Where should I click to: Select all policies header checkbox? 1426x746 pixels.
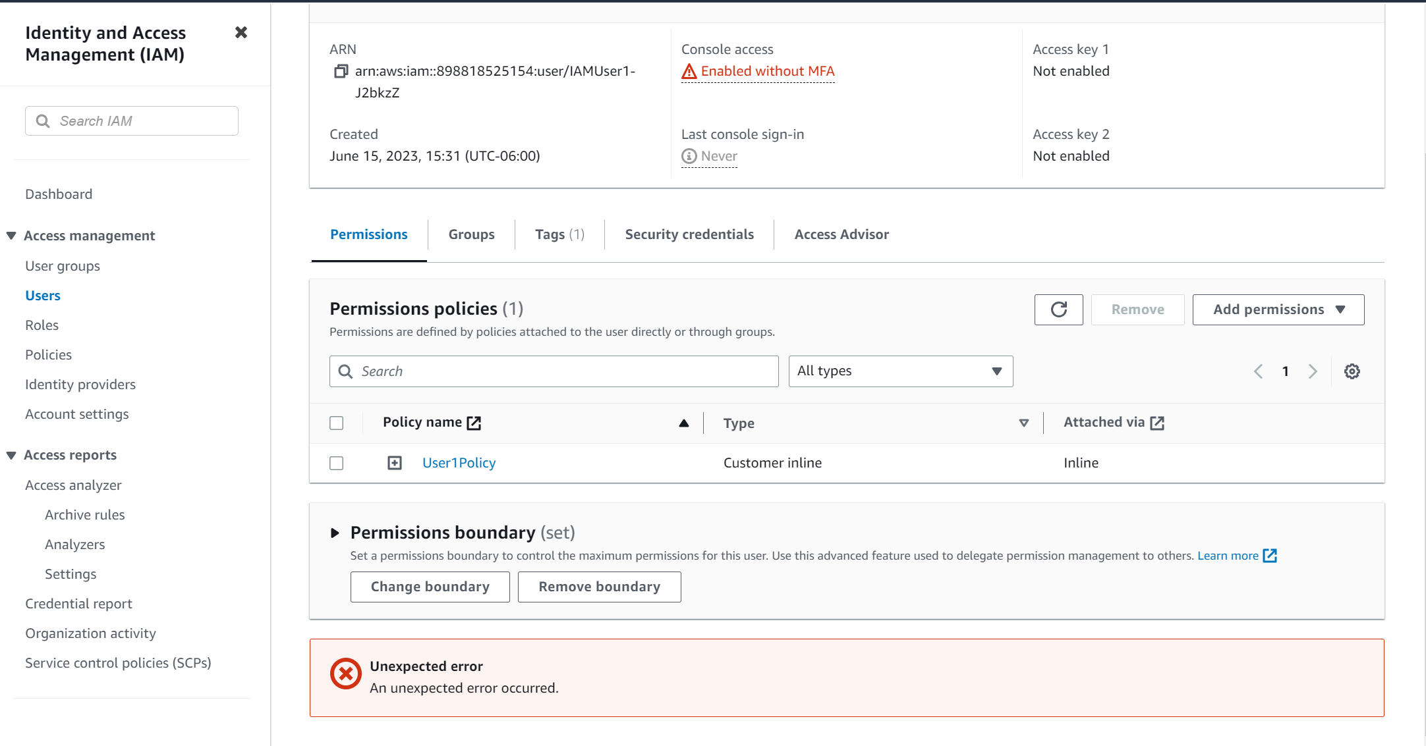337,423
